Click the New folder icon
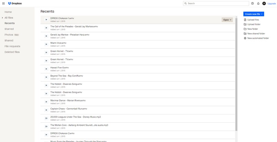 click(245, 29)
